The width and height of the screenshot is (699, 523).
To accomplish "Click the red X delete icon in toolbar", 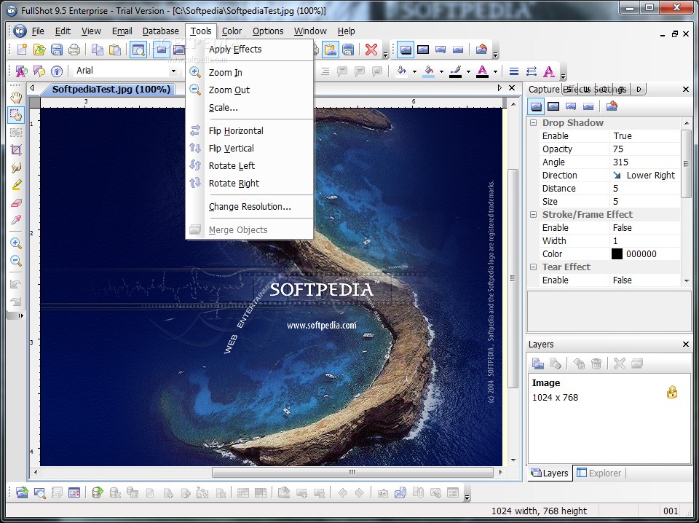I will click(371, 50).
